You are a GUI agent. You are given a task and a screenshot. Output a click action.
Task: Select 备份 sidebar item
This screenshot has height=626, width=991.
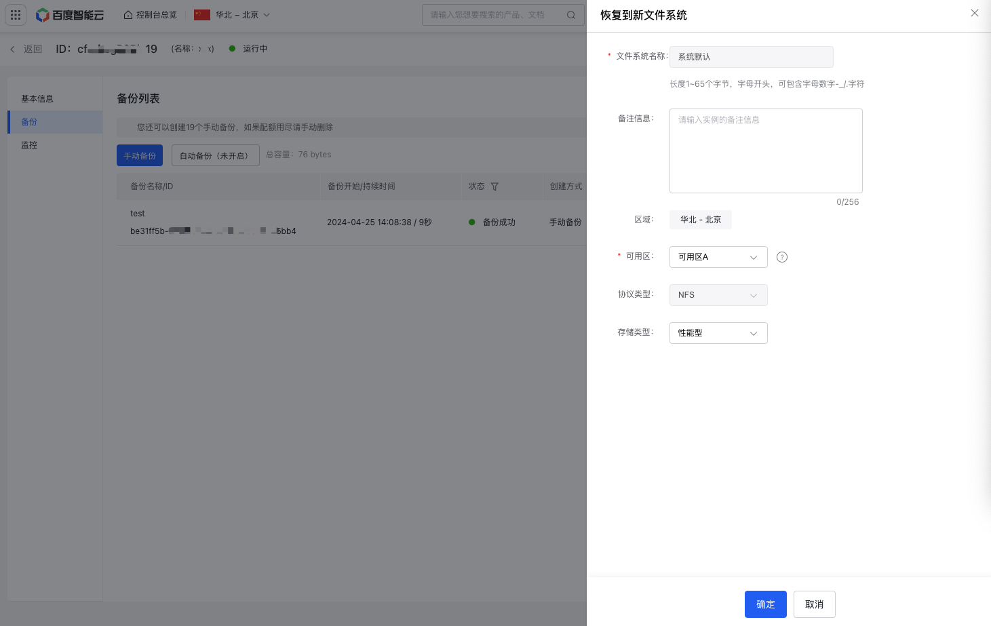tap(55, 122)
